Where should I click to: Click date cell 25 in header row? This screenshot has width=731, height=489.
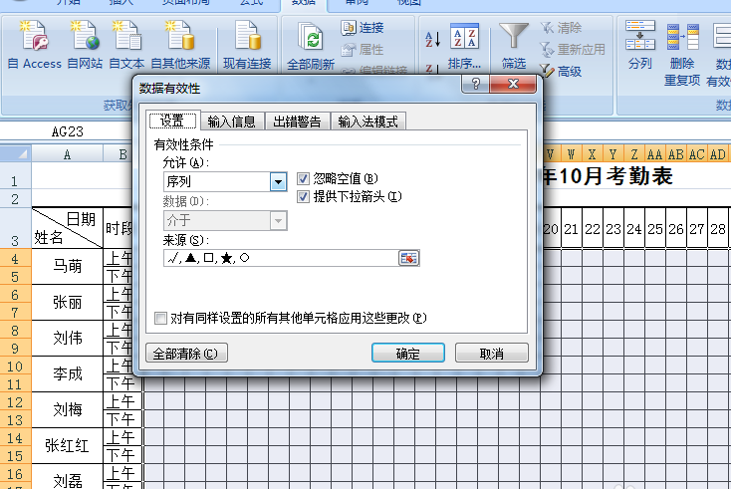click(655, 228)
